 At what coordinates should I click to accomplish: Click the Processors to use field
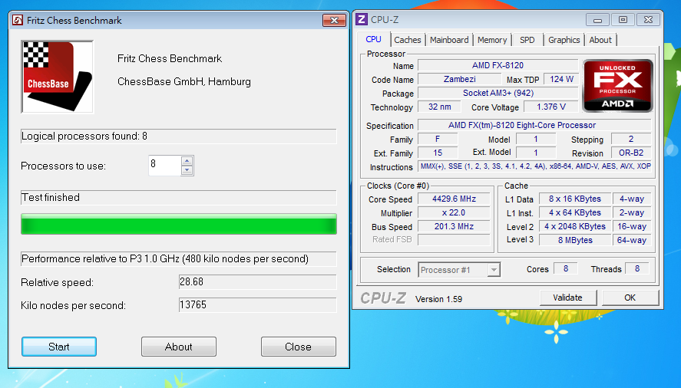[x=164, y=166]
